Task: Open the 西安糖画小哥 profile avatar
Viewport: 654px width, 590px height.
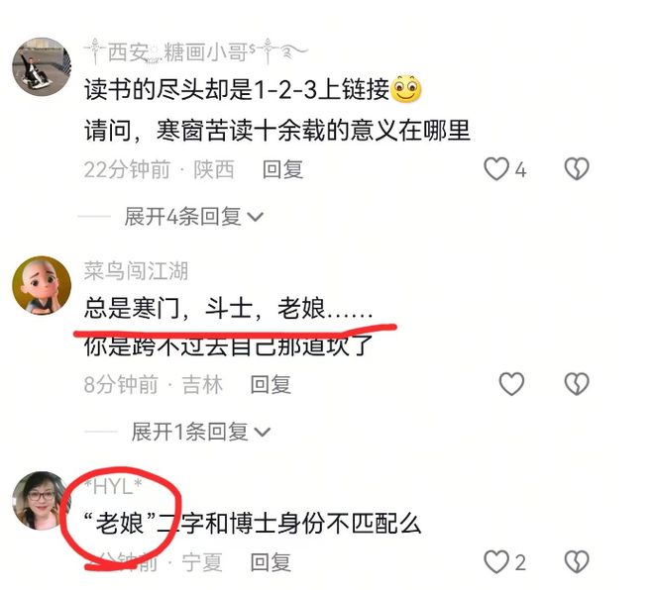Action: coord(42,66)
